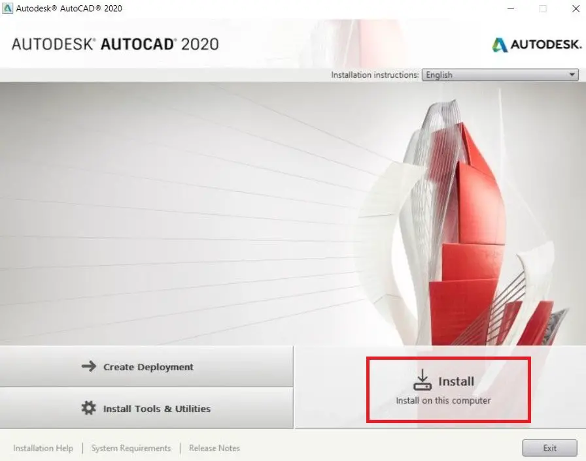Choose Create Deployment
The image size is (586, 461).
coord(146,366)
